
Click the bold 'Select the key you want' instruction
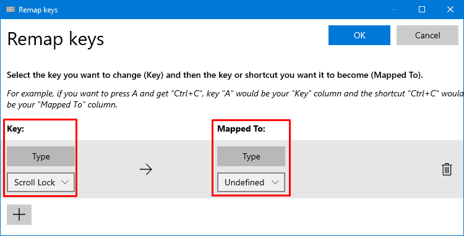point(215,75)
